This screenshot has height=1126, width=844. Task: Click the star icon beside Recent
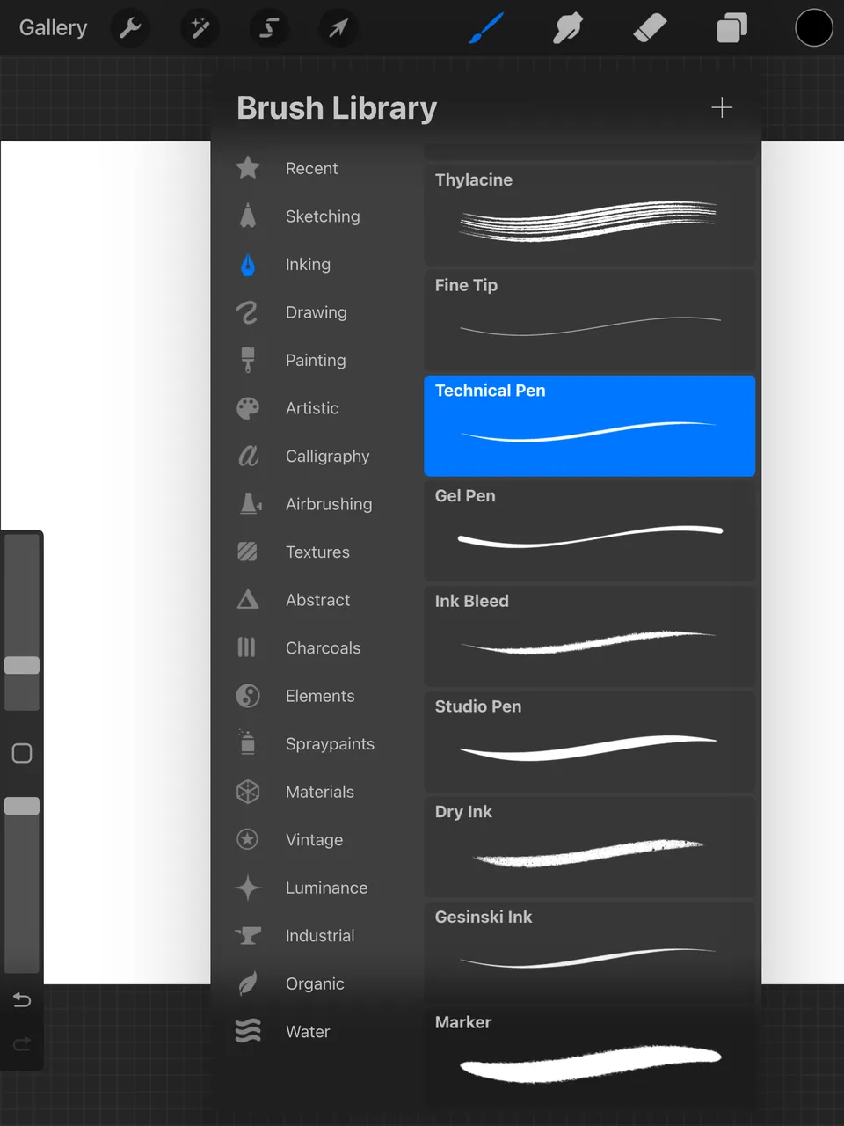point(248,167)
